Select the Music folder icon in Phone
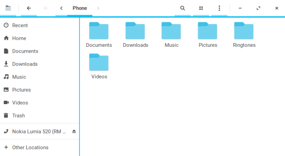The height and width of the screenshot is (156, 285). click(171, 31)
